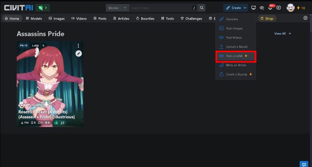Toggle the eye browsing level icon
312x167 pixels.
(x=262, y=8)
